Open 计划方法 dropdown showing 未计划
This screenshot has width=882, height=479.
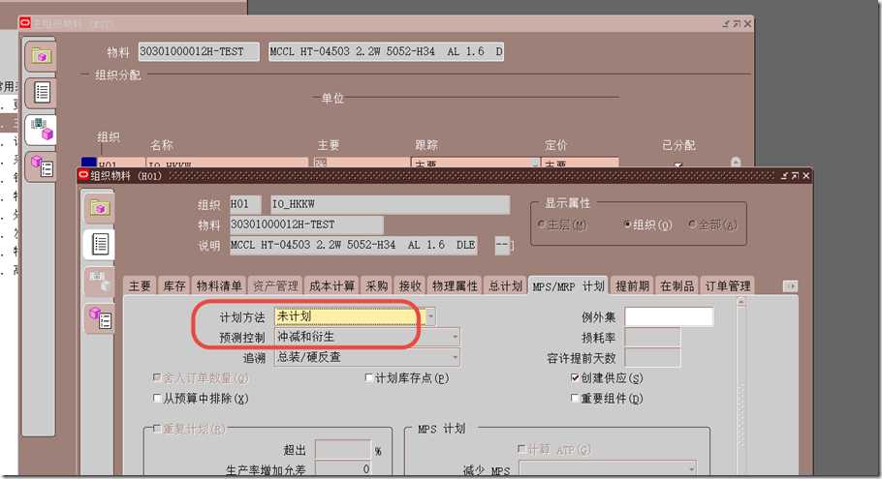[431, 316]
